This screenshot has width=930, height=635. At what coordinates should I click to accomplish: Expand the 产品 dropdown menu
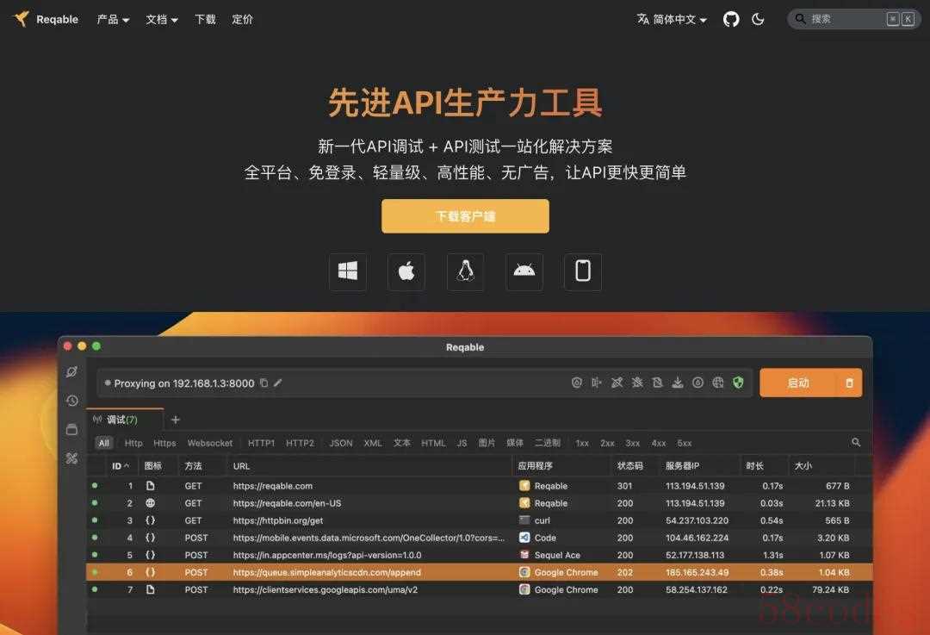click(x=113, y=20)
